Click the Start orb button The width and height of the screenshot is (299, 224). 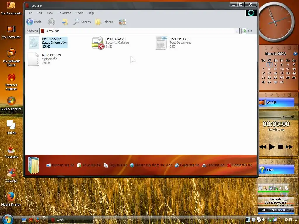click(7, 219)
